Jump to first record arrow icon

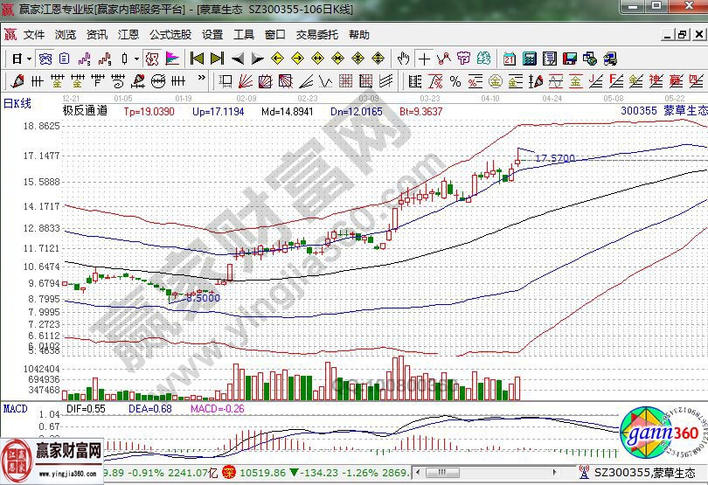click(x=197, y=59)
